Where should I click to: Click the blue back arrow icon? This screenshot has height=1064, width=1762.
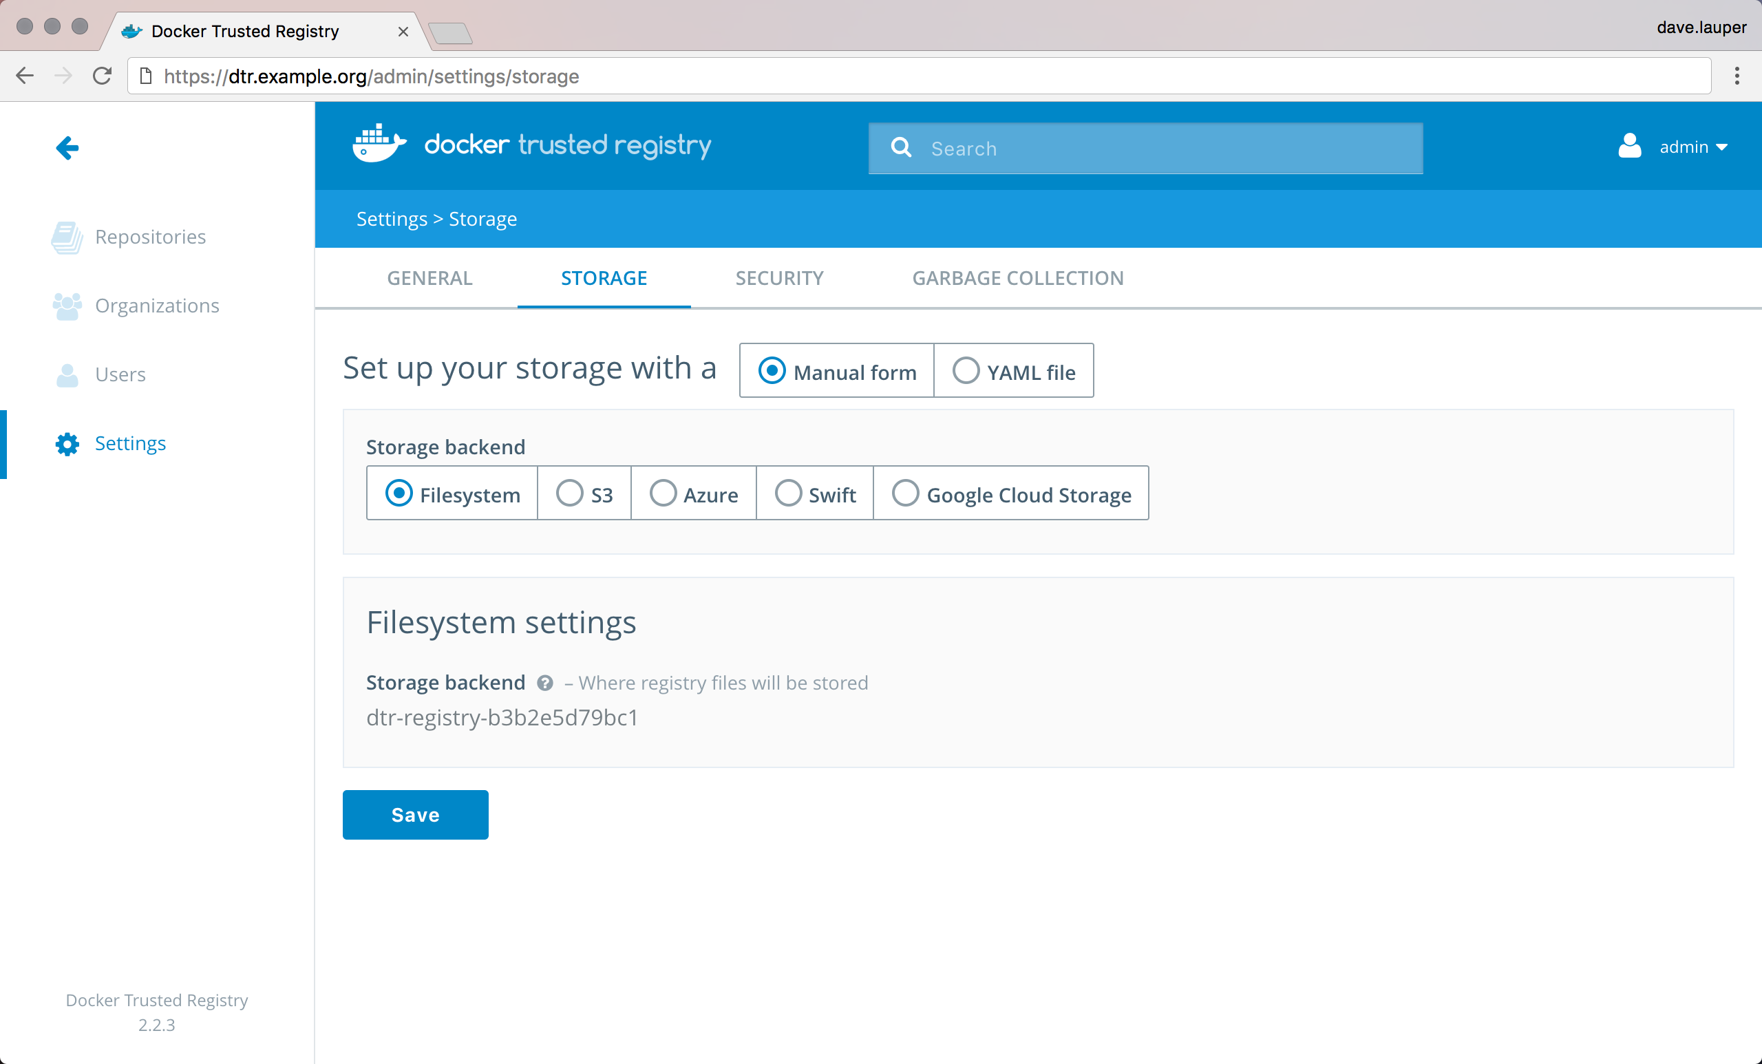pos(67,148)
